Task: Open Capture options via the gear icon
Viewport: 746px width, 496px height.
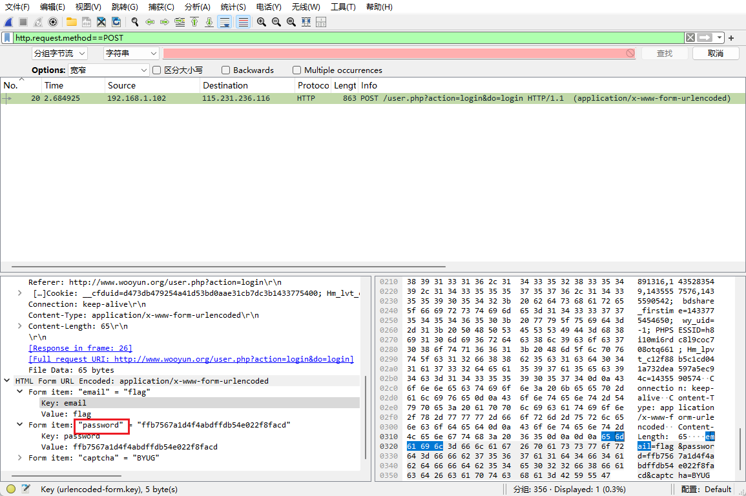Action: (52, 21)
